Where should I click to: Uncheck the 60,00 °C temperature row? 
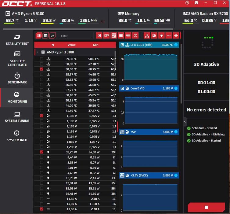pyautogui.click(x=41, y=69)
